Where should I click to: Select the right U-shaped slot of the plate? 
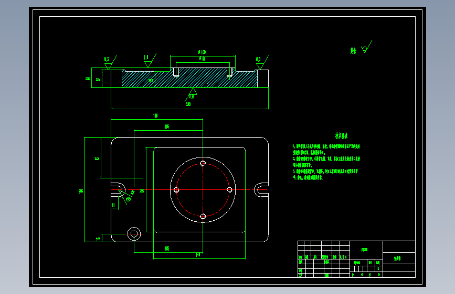tap(261, 190)
